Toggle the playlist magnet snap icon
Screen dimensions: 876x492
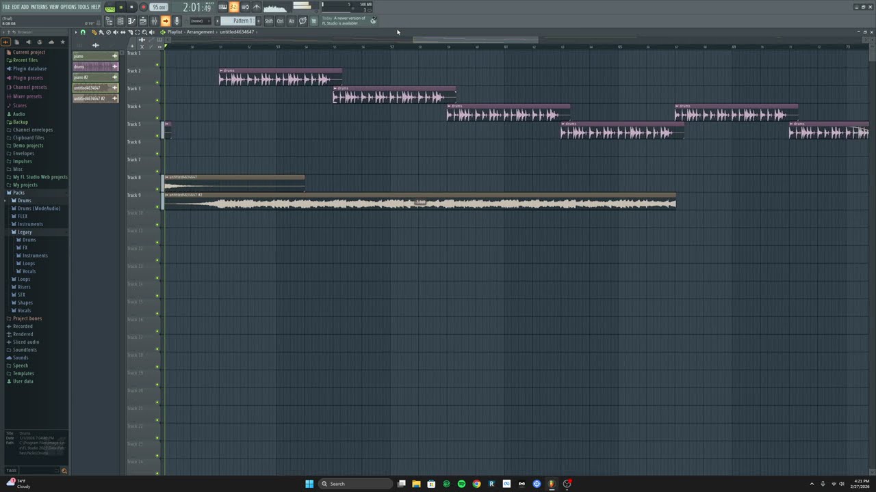coord(83,32)
